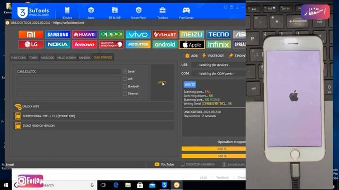This screenshot has width=339, height=190.
Task: Launch Microsoft Edge from the taskbar
Action: (x=116, y=185)
